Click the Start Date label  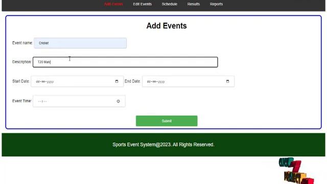pos(21,81)
